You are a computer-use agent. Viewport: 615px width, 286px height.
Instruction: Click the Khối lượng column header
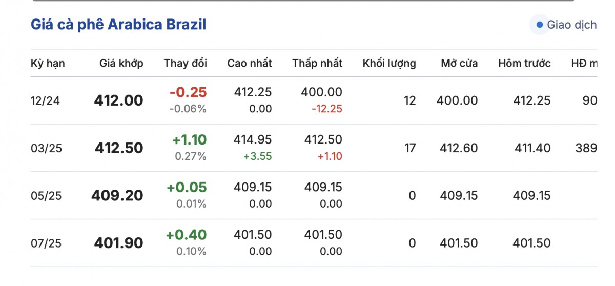point(389,64)
